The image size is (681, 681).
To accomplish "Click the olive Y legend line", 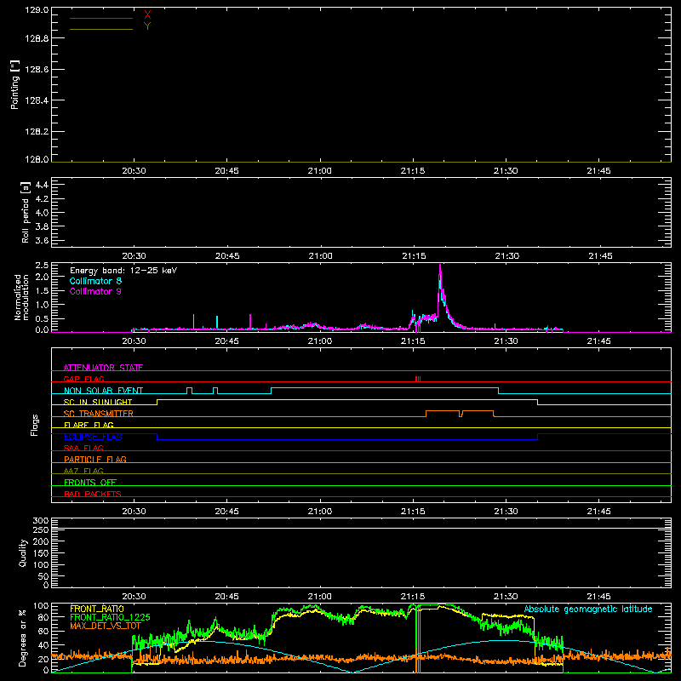I will tap(101, 30).
